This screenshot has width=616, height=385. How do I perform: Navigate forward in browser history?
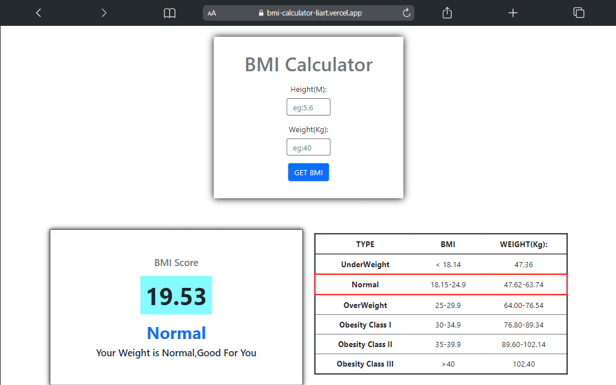(103, 12)
